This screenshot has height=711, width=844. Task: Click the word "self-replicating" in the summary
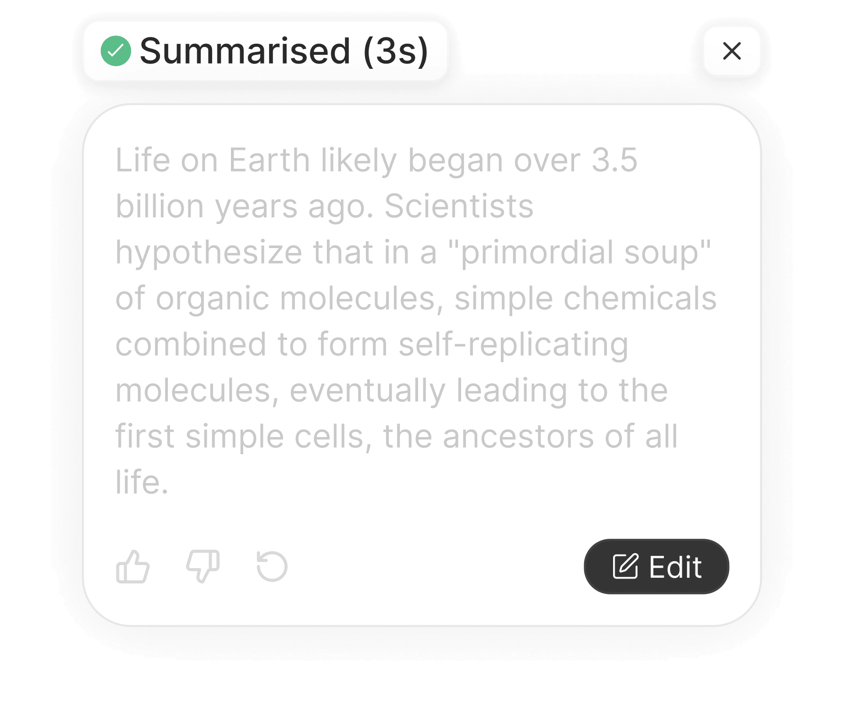tap(513, 344)
